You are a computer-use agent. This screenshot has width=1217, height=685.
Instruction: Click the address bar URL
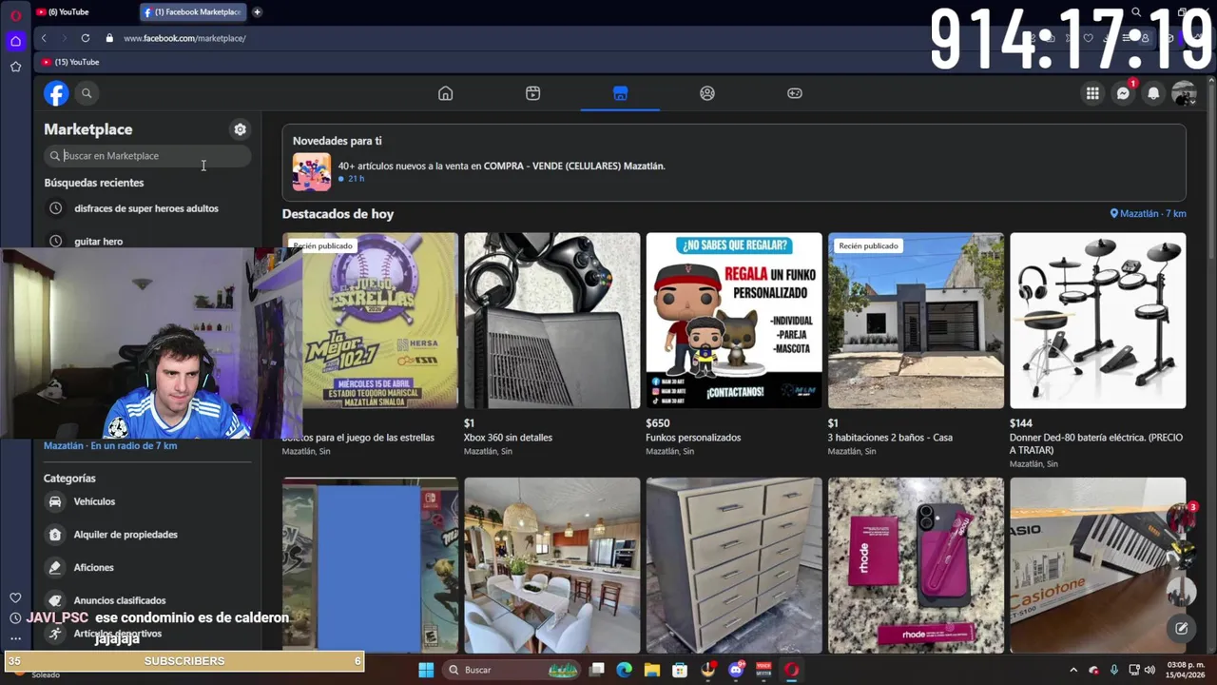click(x=184, y=38)
